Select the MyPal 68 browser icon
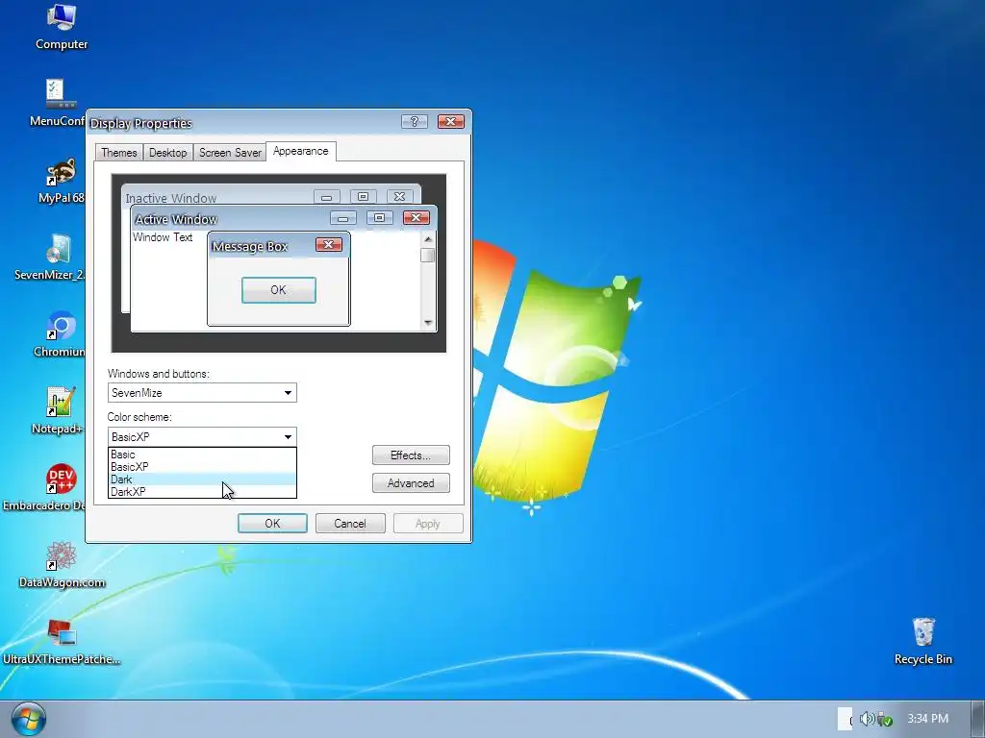Viewport: 985px width, 738px height. pyautogui.click(x=61, y=181)
